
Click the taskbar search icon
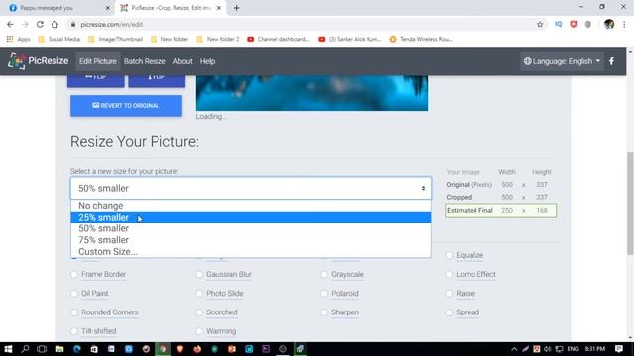(25, 349)
